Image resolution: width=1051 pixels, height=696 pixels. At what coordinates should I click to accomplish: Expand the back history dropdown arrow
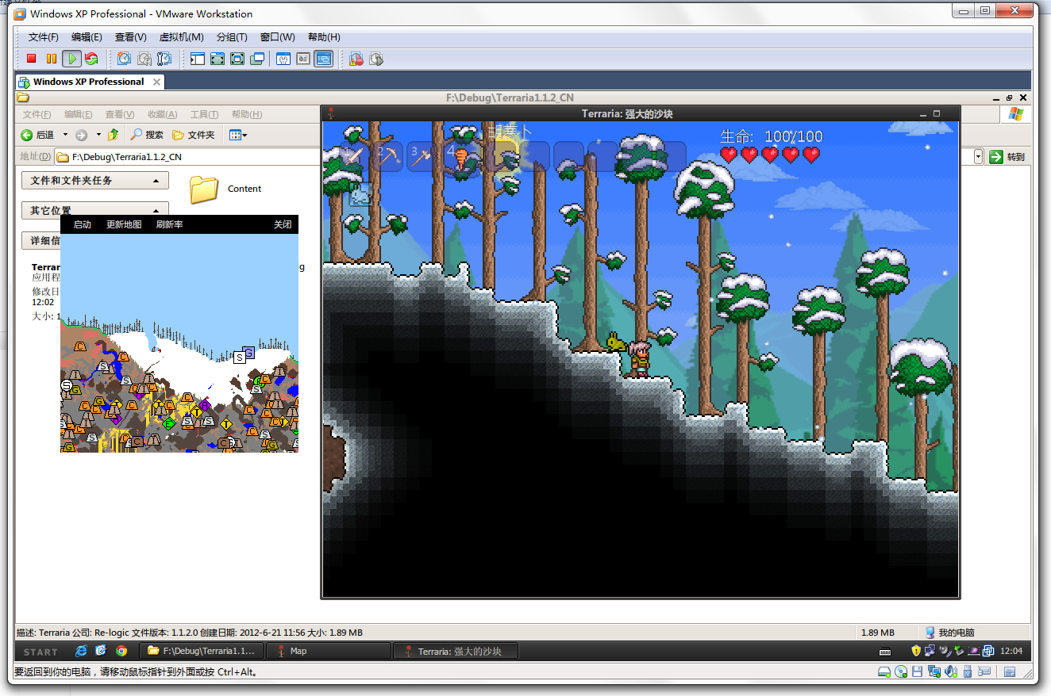pyautogui.click(x=65, y=135)
